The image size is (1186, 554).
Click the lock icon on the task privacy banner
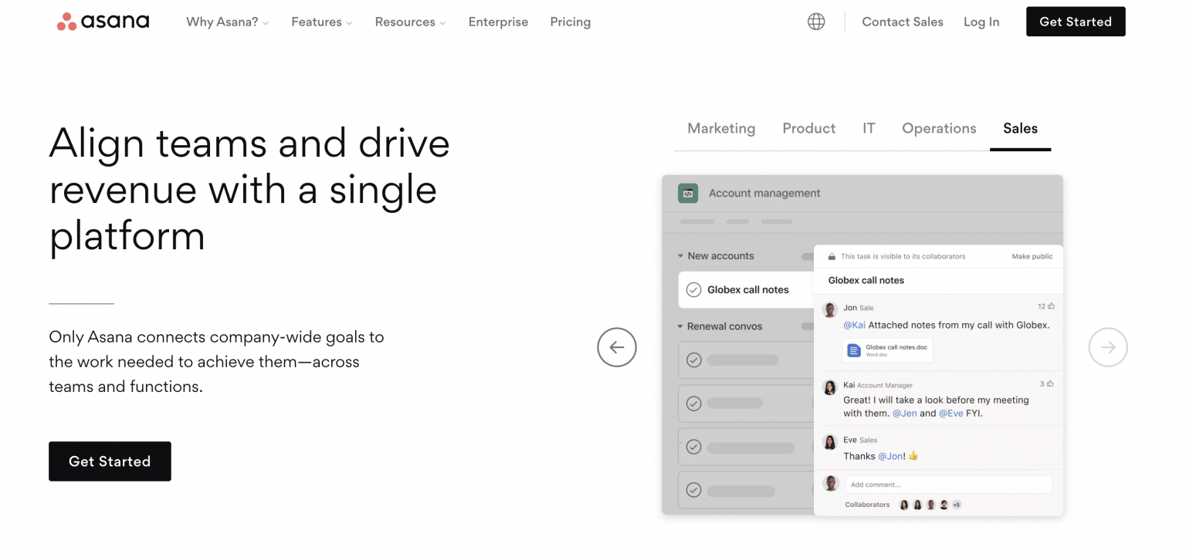pos(832,256)
